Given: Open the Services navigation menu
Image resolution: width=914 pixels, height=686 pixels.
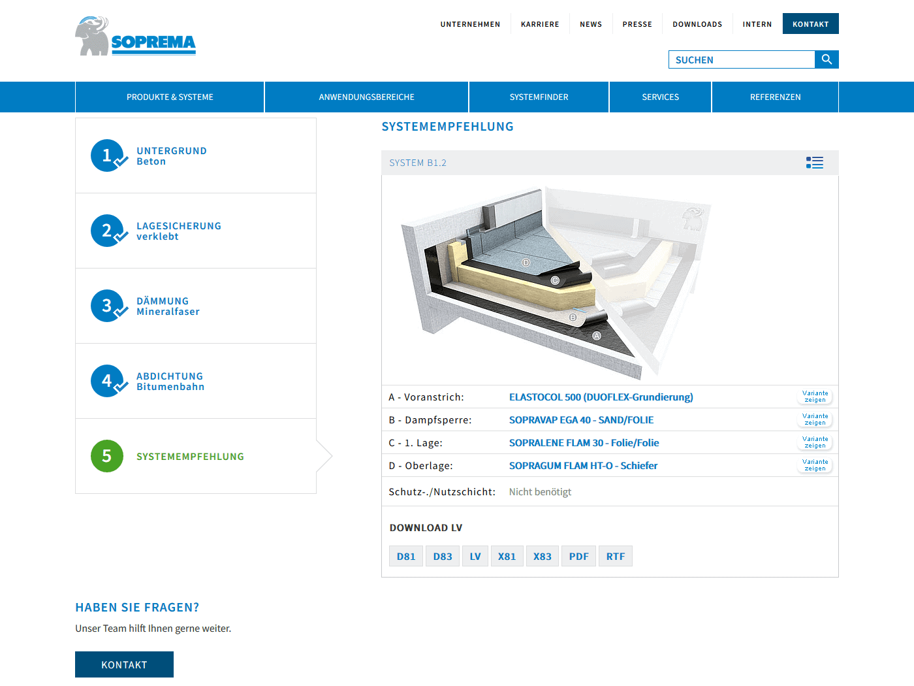Looking at the screenshot, I should [660, 97].
